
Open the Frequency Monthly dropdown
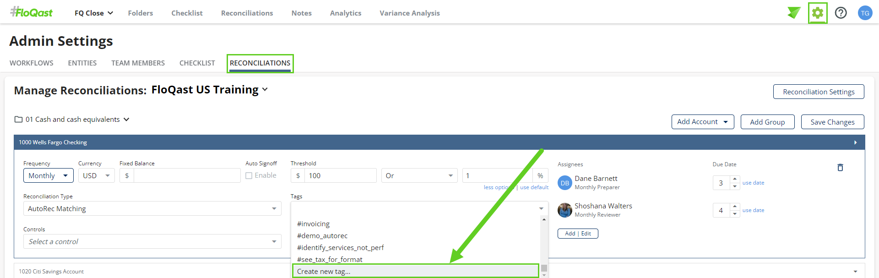point(48,175)
